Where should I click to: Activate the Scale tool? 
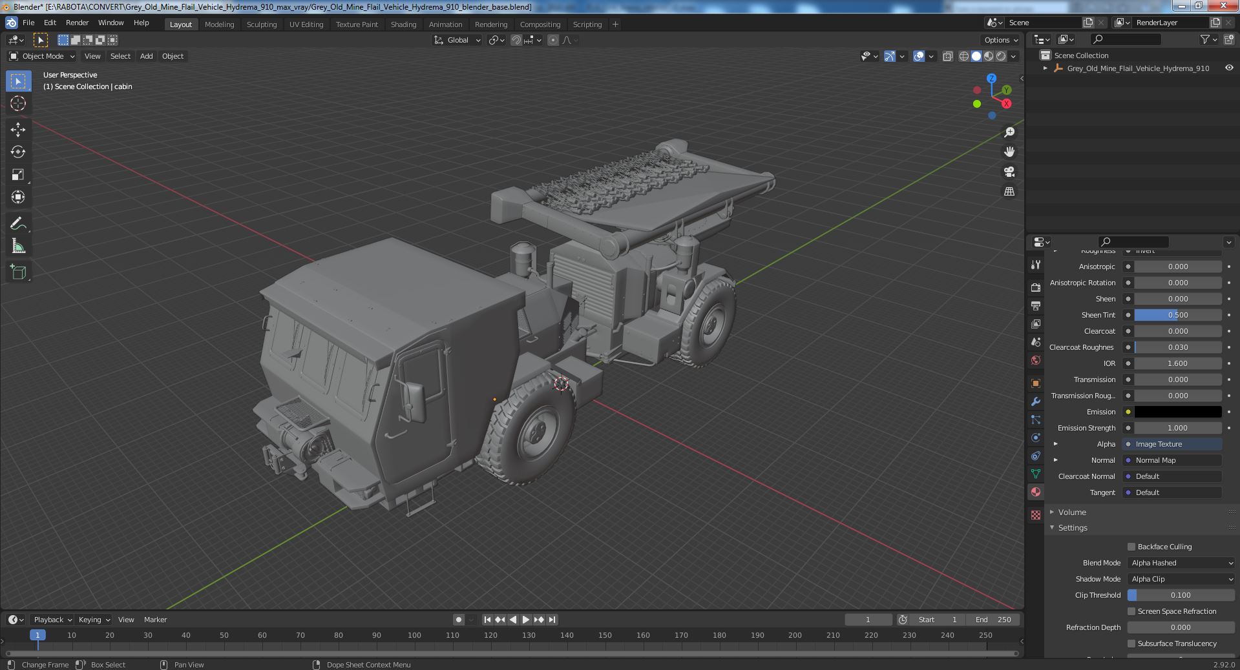(x=18, y=174)
